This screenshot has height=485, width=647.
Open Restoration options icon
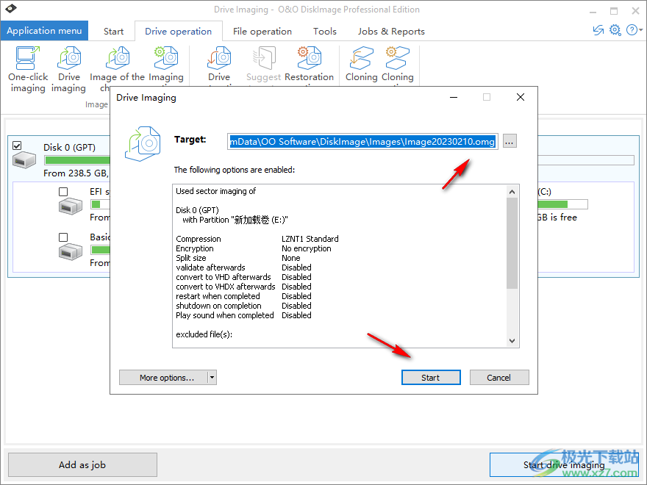pyautogui.click(x=309, y=58)
